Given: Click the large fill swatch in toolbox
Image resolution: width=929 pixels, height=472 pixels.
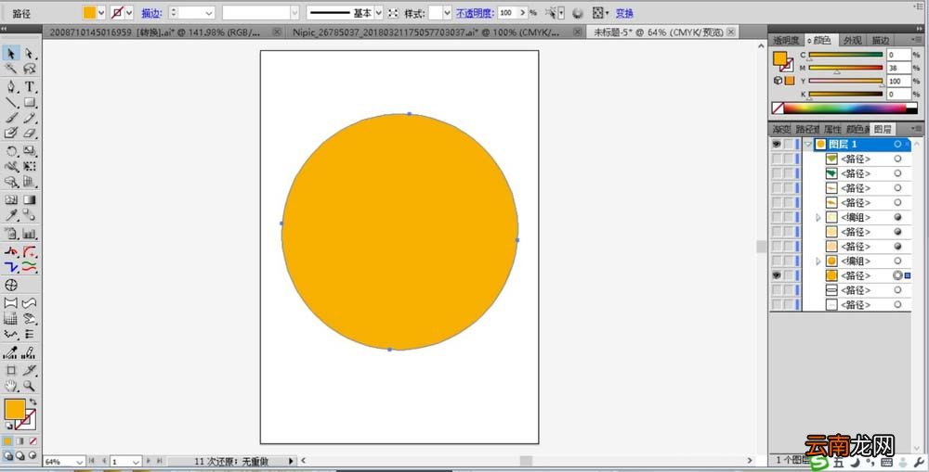Looking at the screenshot, I should [14, 409].
